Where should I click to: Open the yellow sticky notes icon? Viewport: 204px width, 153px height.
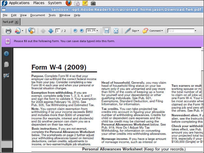tap(85, 3)
